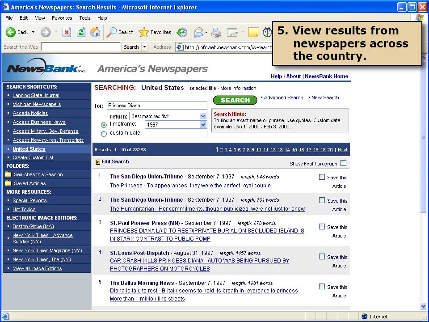Check Save this Article for result 2

(x=322, y=200)
